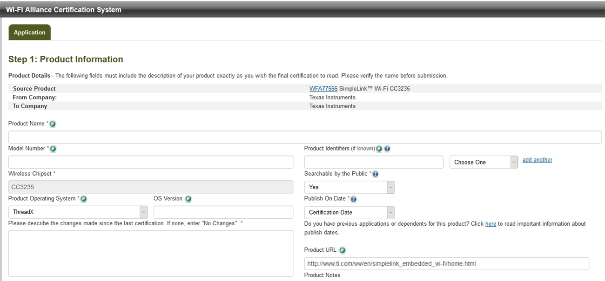The image size is (605, 281).
Task: Open the Choose One identifier type dropdown
Action: click(483, 162)
